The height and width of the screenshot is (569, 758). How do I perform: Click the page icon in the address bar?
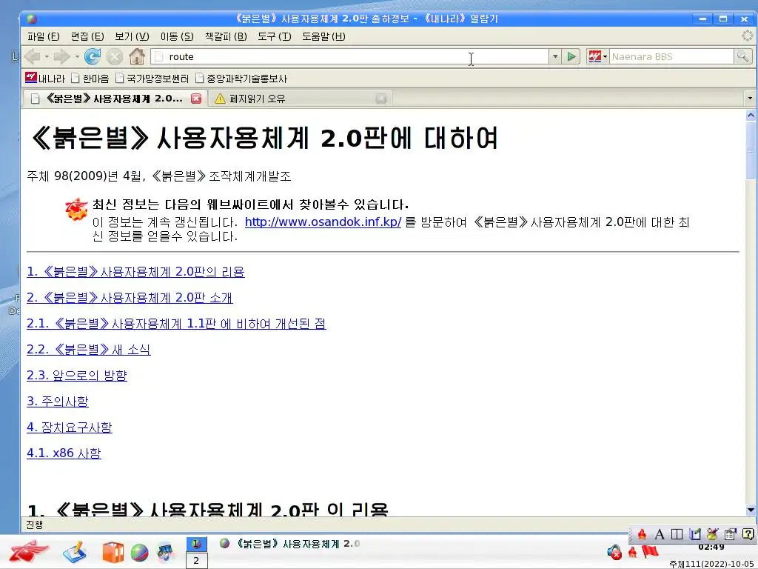point(159,56)
